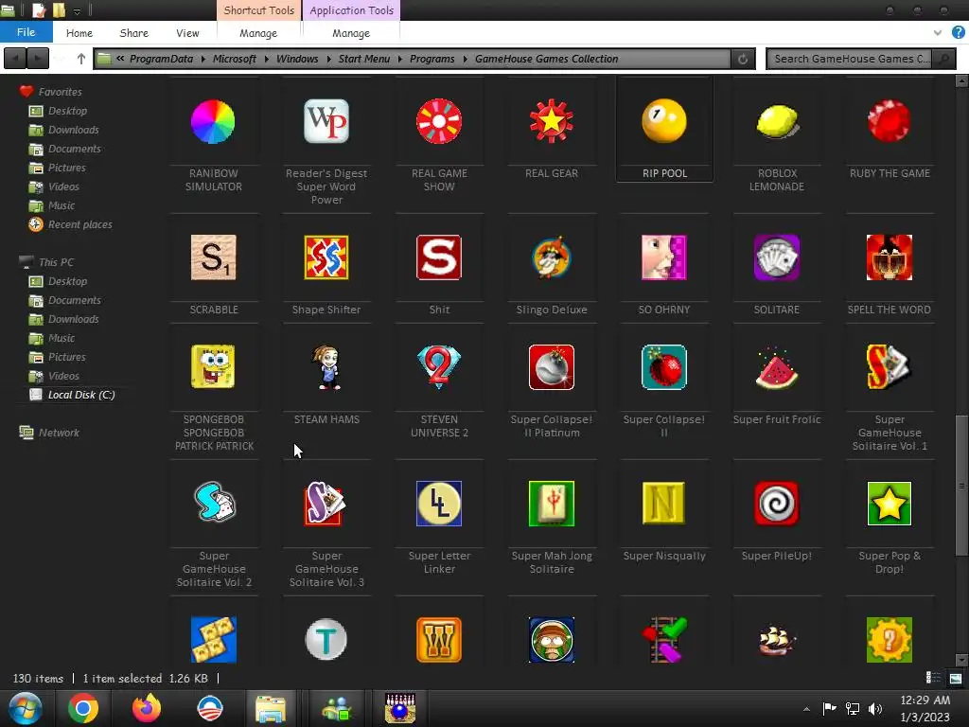Open Manage tab under Application Tools
Screen dimensions: 969x727
[351, 33]
